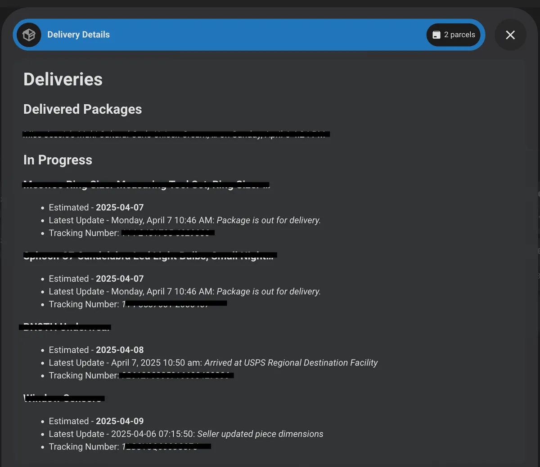This screenshot has width=540, height=467.
Task: Click the package box icon in the header
Action: point(29,35)
